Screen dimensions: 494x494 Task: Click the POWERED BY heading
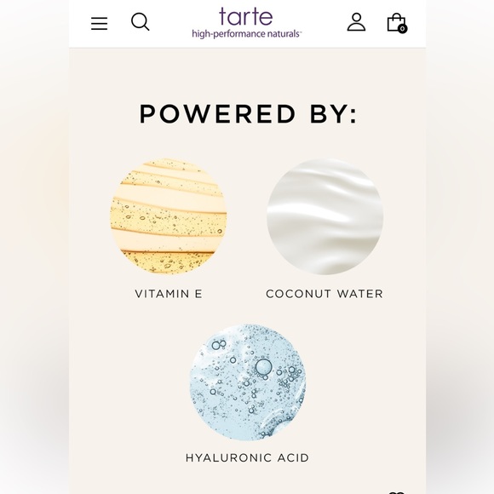click(x=248, y=114)
